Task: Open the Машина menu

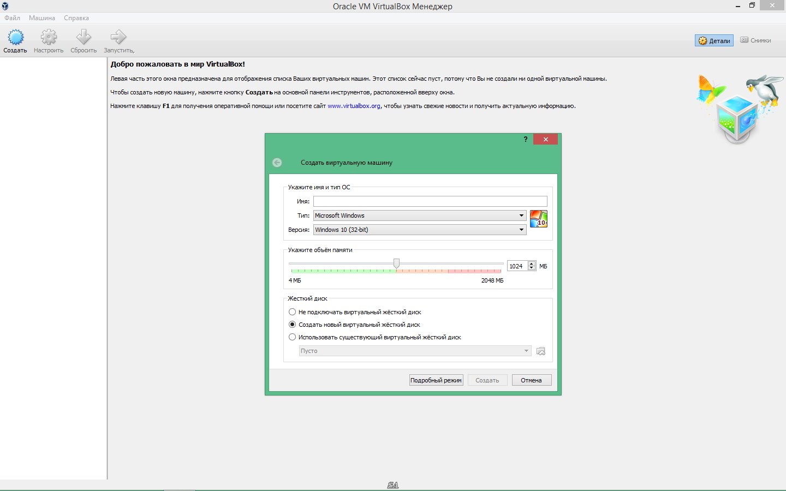Action: [42, 18]
